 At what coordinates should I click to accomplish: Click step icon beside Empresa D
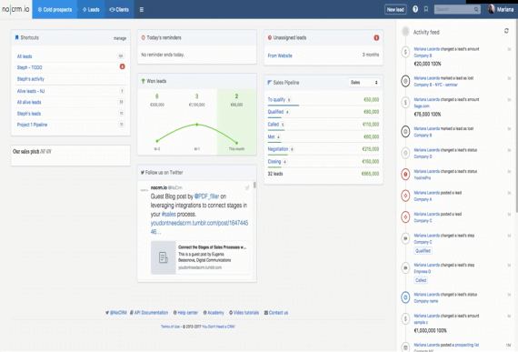405,267
